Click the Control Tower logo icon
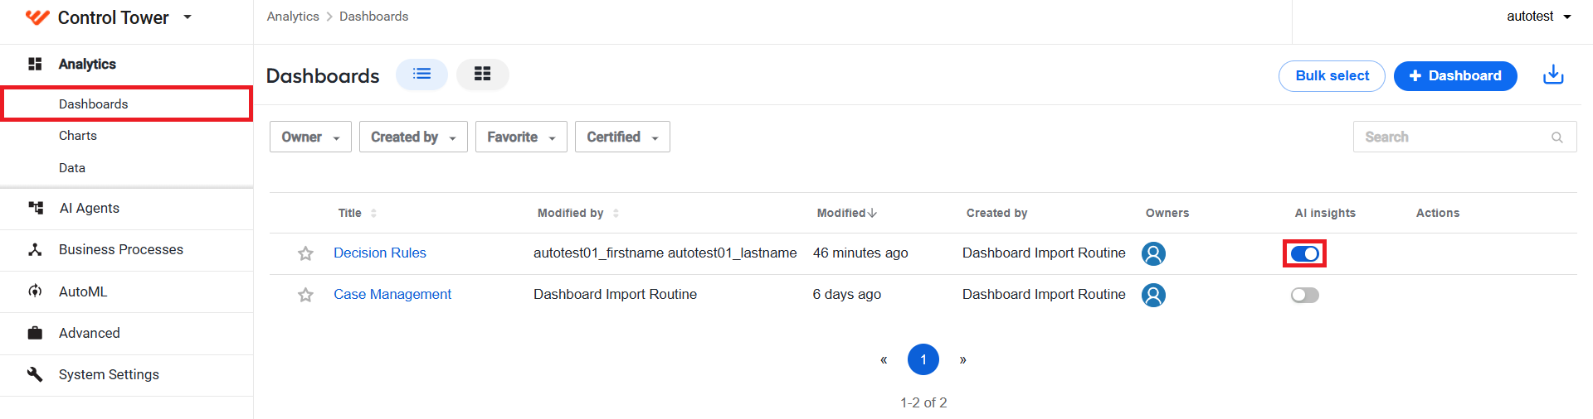The image size is (1593, 419). (x=37, y=17)
